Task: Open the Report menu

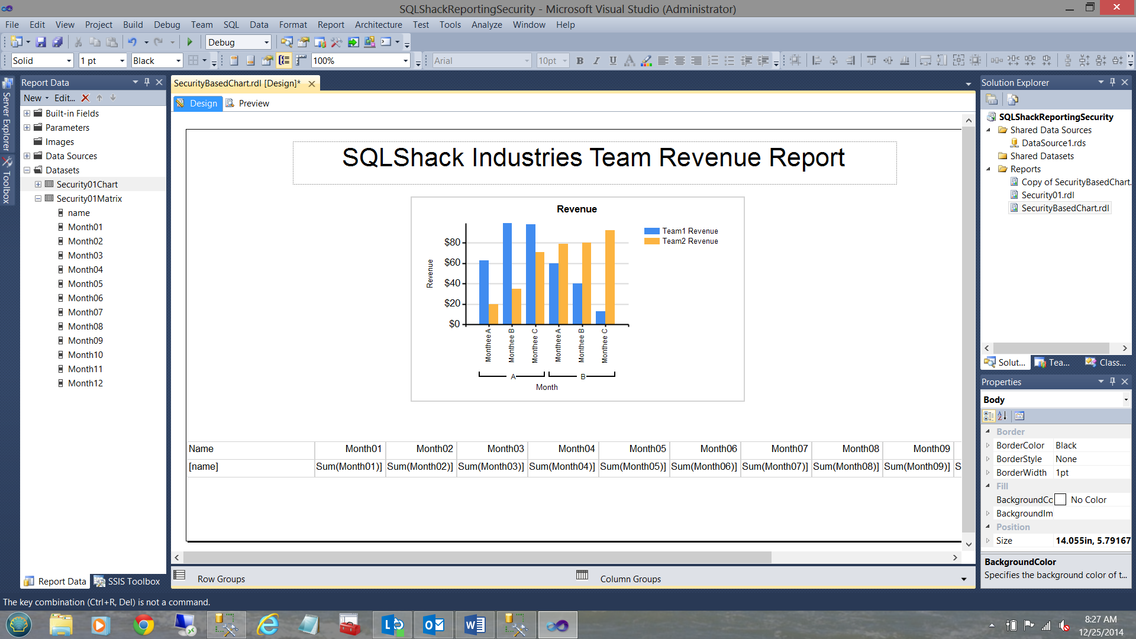Action: click(330, 25)
